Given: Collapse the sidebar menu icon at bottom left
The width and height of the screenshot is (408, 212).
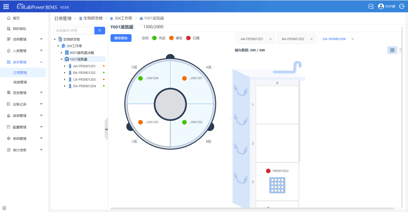Looking at the screenshot, I should (4, 208).
